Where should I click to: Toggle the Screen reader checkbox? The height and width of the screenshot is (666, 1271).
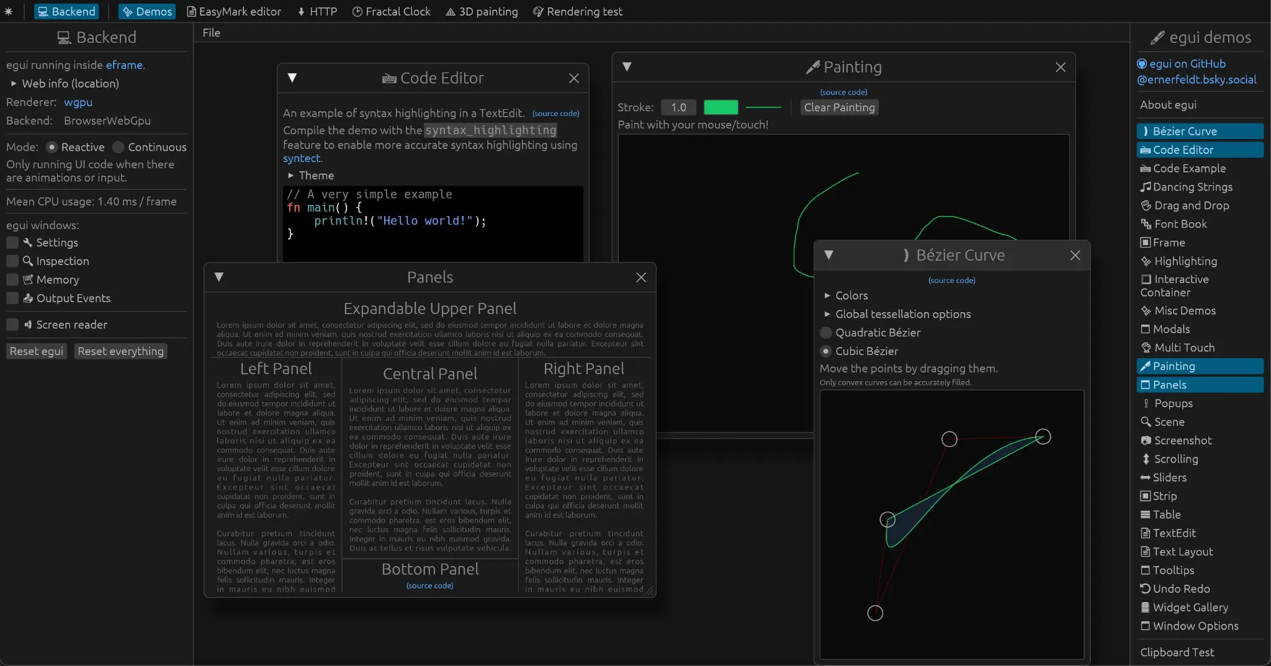coord(12,325)
